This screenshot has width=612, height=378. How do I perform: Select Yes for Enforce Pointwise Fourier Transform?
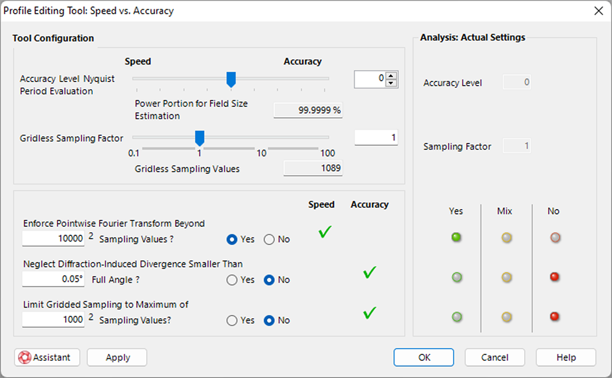tap(232, 239)
